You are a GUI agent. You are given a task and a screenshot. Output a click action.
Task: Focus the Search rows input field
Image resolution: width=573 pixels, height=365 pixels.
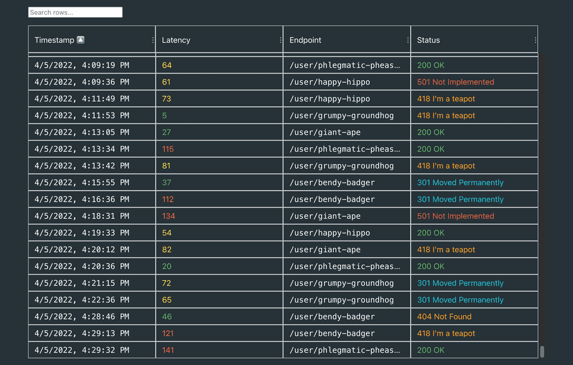coord(75,12)
